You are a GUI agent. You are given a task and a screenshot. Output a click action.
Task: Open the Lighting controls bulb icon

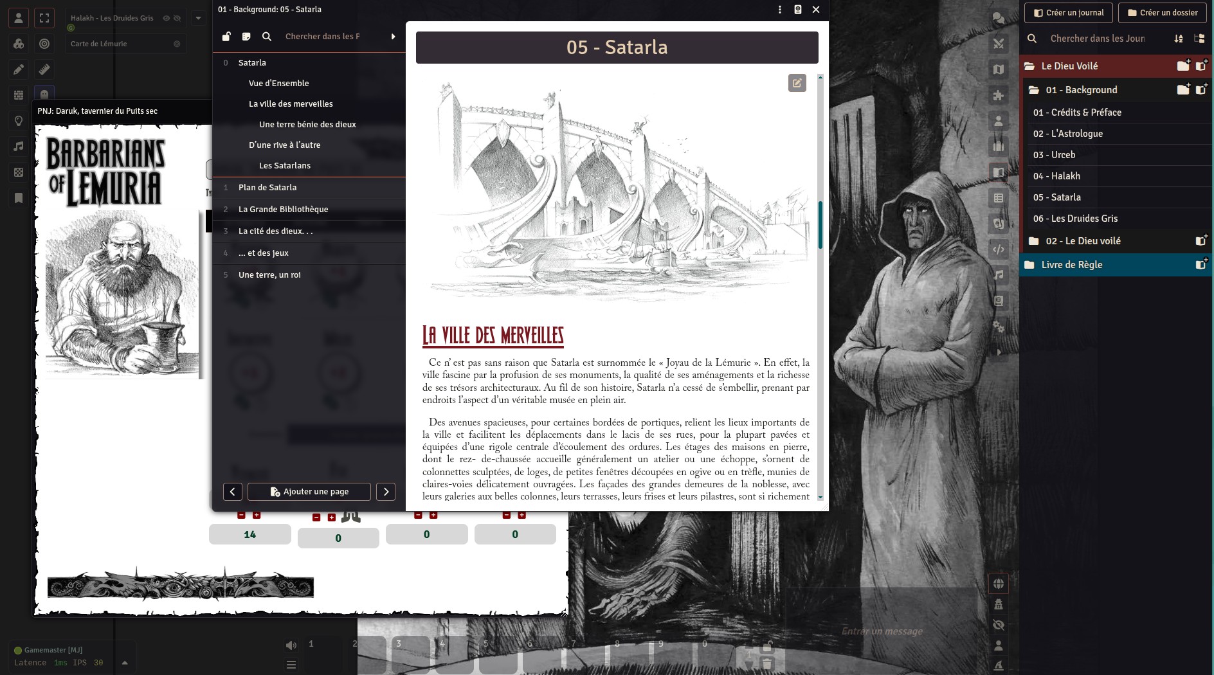click(19, 121)
